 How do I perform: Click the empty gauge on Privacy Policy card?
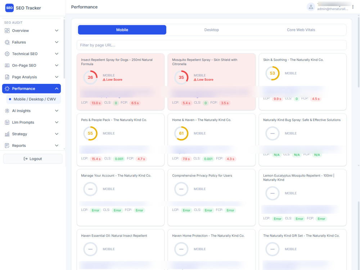(x=181, y=189)
